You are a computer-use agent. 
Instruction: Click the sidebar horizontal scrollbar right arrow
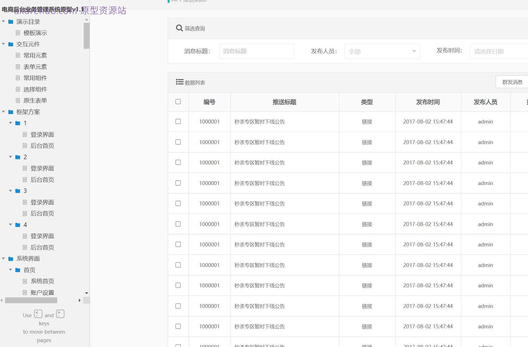click(80, 300)
